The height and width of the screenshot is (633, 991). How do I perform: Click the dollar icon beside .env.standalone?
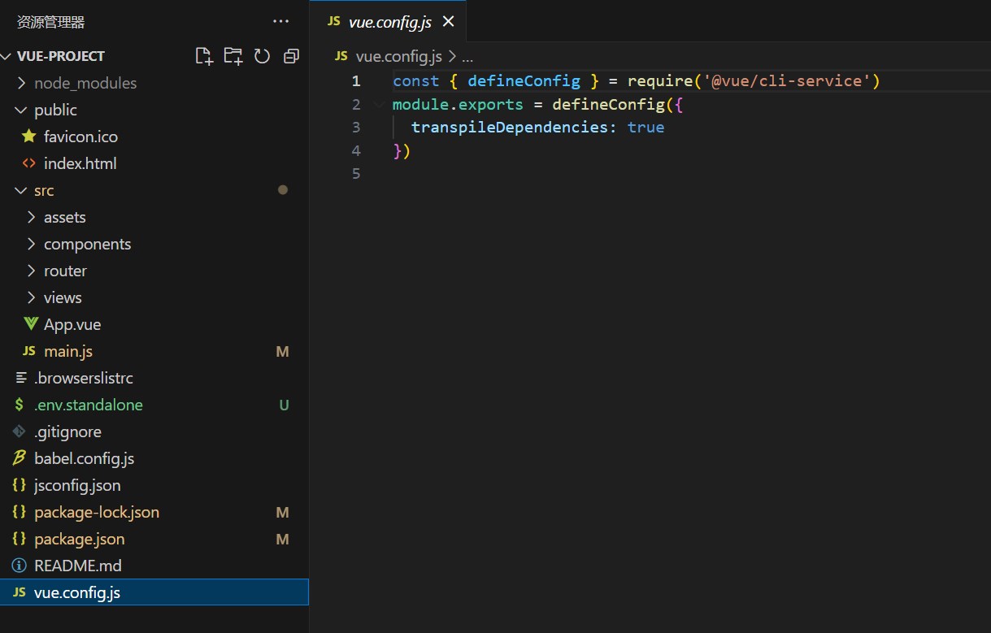19,405
